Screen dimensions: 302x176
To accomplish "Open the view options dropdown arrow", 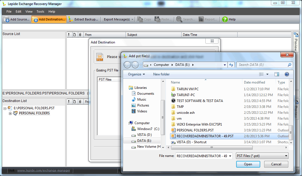I will coord(267,74).
